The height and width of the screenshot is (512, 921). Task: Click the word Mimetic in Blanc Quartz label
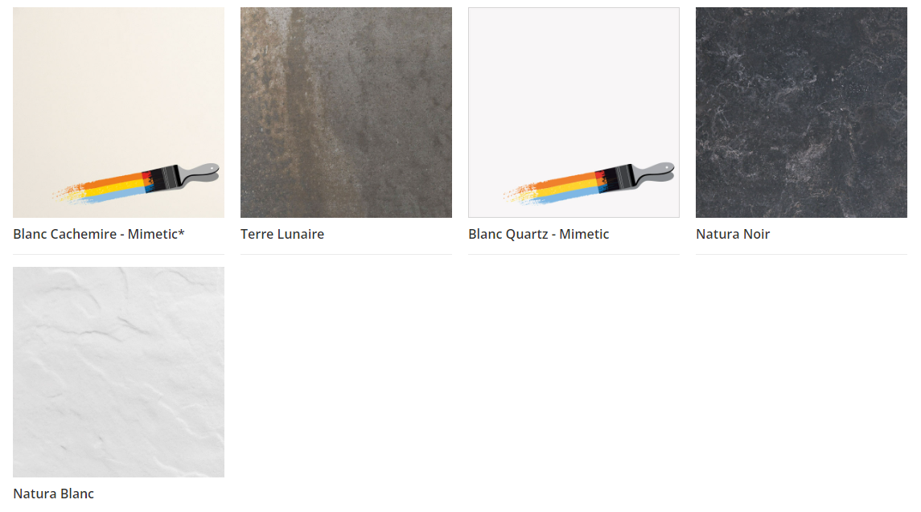pyautogui.click(x=584, y=234)
